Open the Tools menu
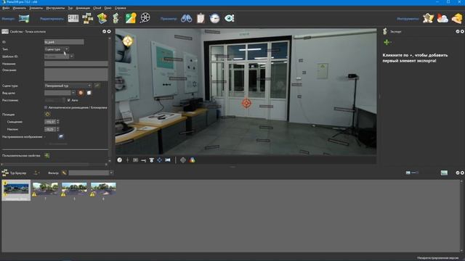This screenshot has height=261, width=465. 55,8
